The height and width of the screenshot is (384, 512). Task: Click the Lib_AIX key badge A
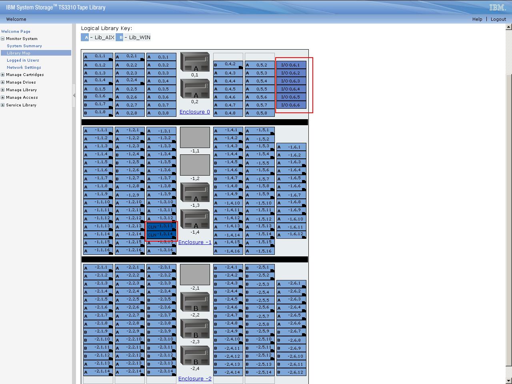pyautogui.click(x=85, y=37)
